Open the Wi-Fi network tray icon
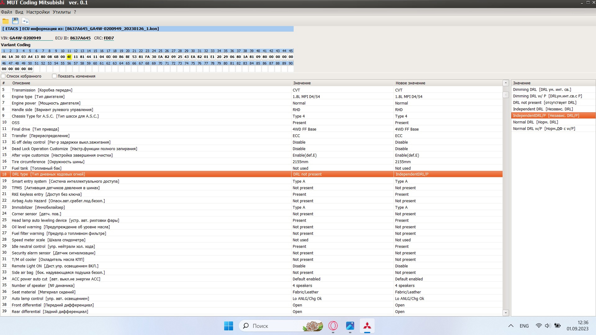596x335 pixels. [x=539, y=326]
